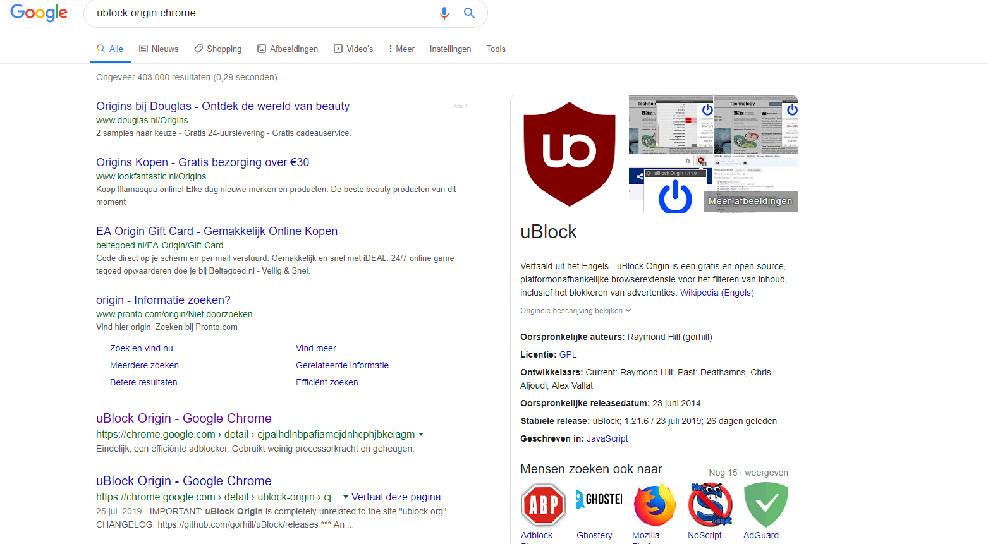Open dropdown arrow next to cjpalhdlnbpafiamejdnhcphjbkeiagm URL

point(421,435)
